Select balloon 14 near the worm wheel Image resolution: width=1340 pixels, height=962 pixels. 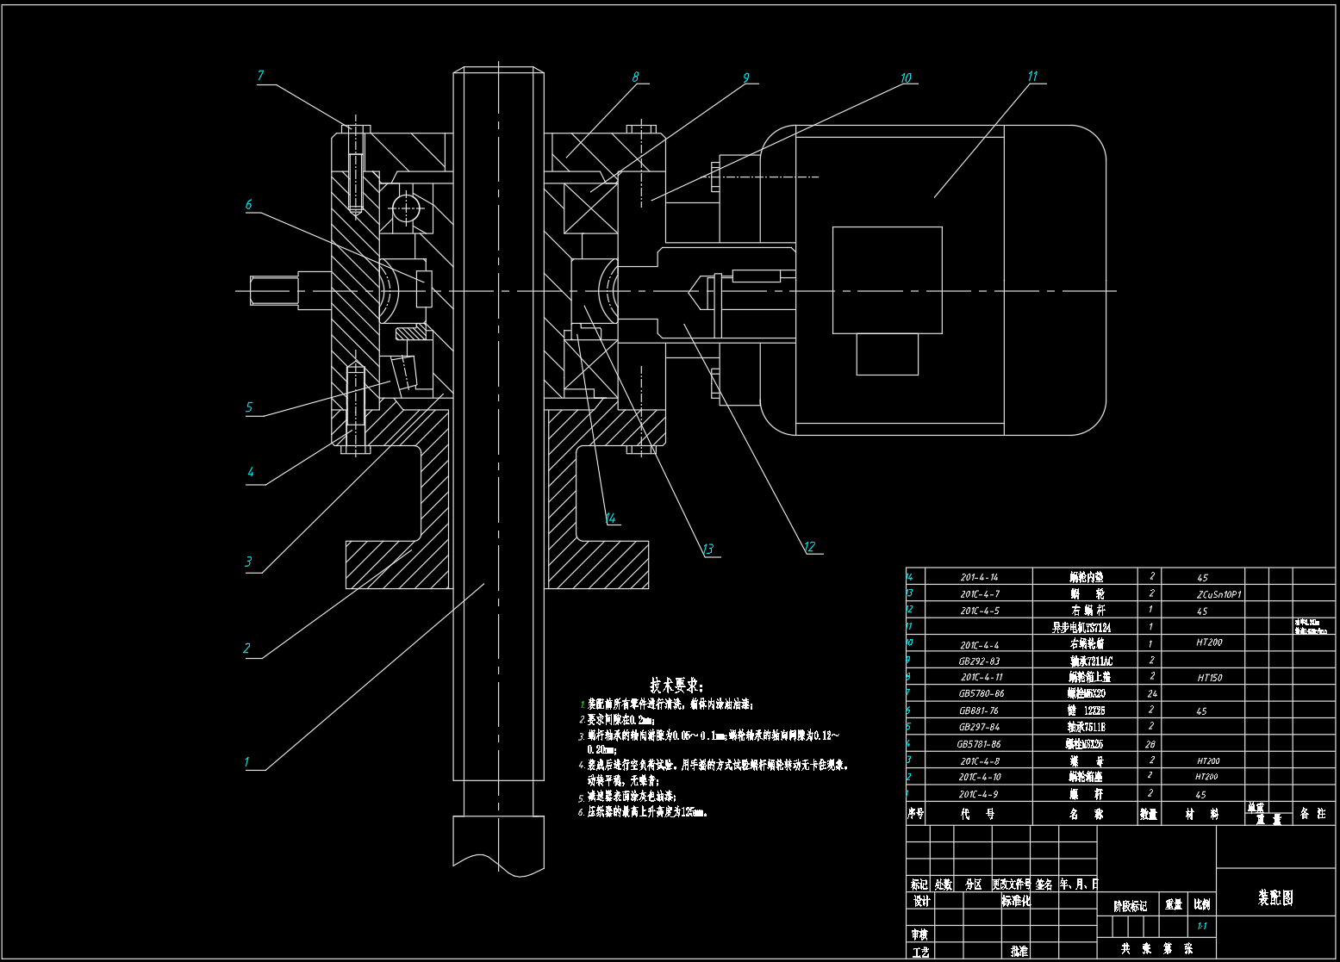coord(611,518)
